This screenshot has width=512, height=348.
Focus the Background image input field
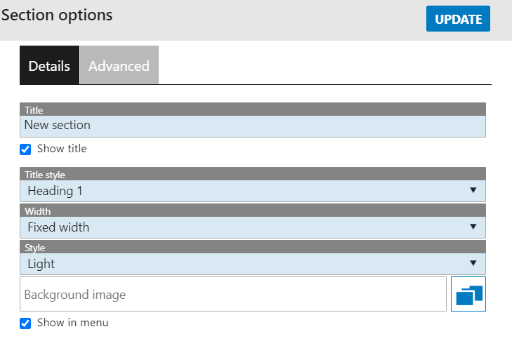(x=233, y=295)
